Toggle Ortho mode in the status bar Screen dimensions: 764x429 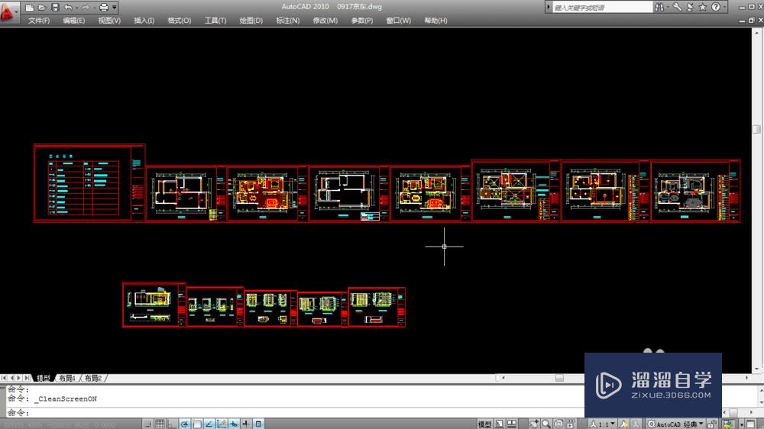[172, 424]
